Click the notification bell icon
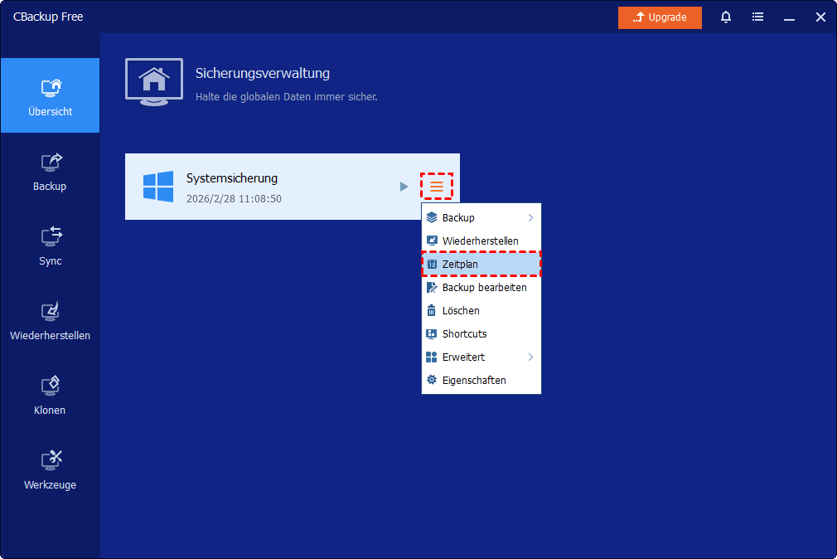Viewport: 837px width, 559px height. (726, 17)
